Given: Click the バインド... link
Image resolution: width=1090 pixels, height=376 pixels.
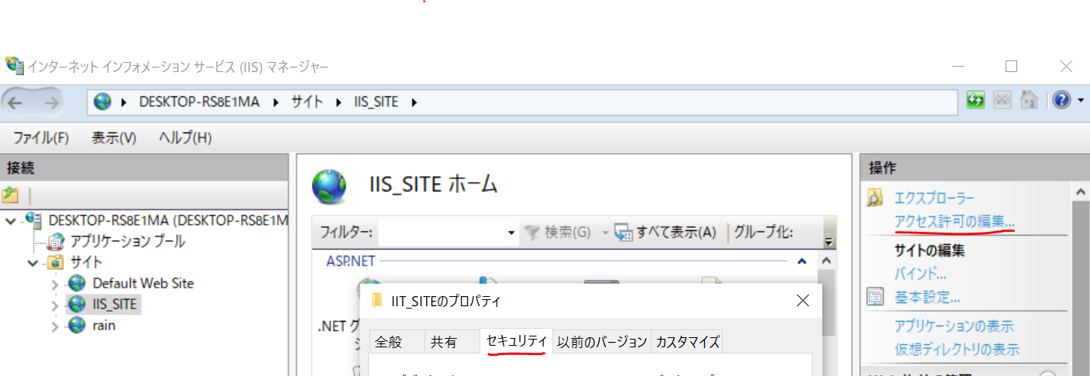Looking at the screenshot, I should click(920, 274).
